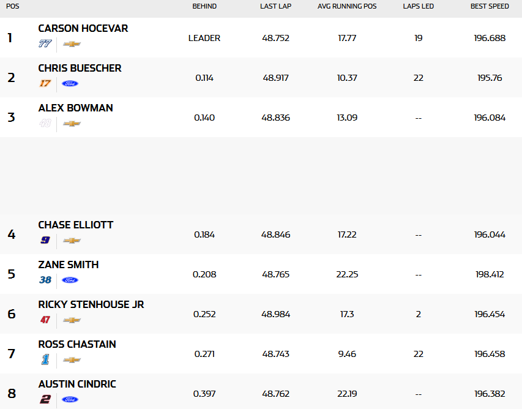Select the Ross Chastain driver name
The image size is (522, 409).
(x=77, y=345)
